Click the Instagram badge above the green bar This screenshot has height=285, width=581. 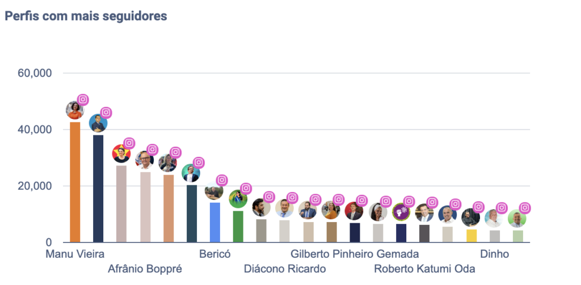click(246, 189)
